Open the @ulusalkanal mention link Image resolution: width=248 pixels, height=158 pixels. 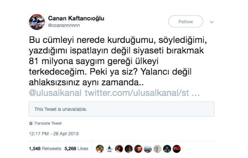pos(55,93)
